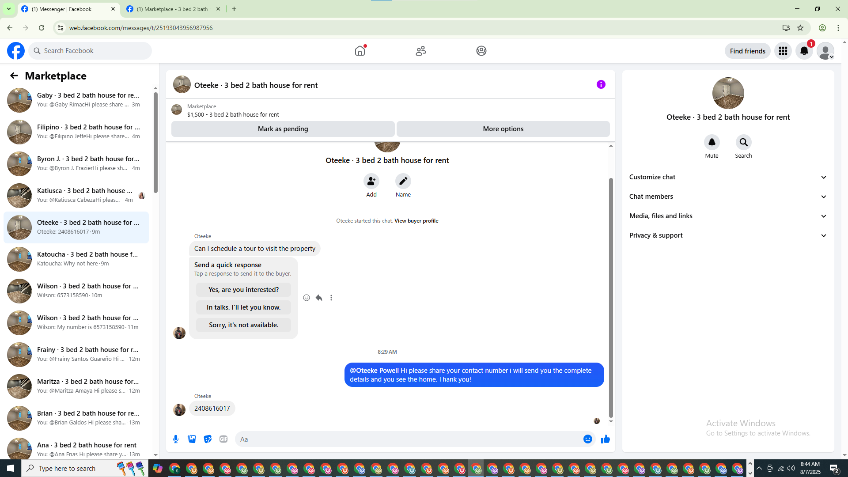Choose a sticker to send
Screen dimensions: 848x477
click(x=208, y=439)
